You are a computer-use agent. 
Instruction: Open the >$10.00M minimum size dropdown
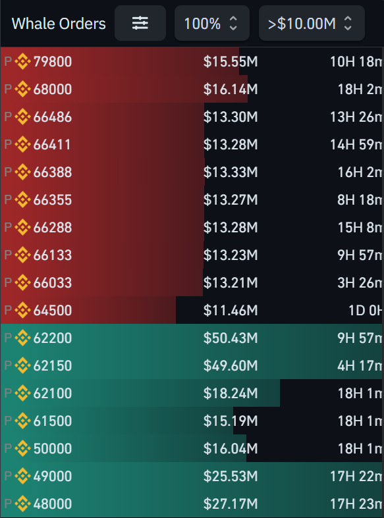pos(312,23)
